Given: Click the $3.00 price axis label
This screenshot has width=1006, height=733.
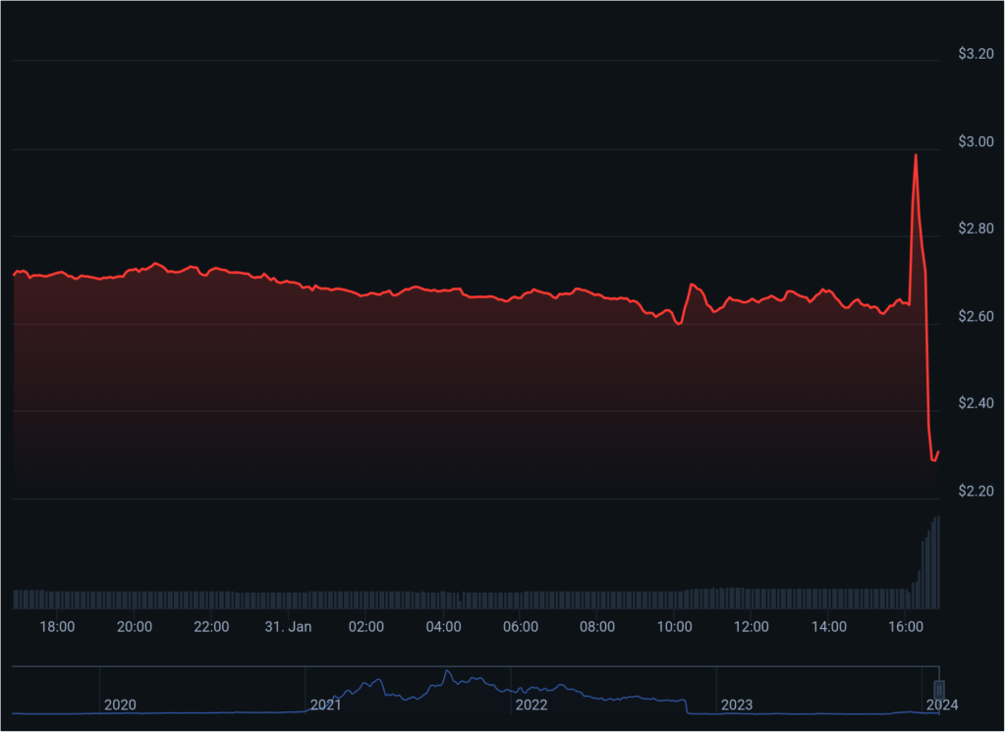Looking at the screenshot, I should [976, 141].
